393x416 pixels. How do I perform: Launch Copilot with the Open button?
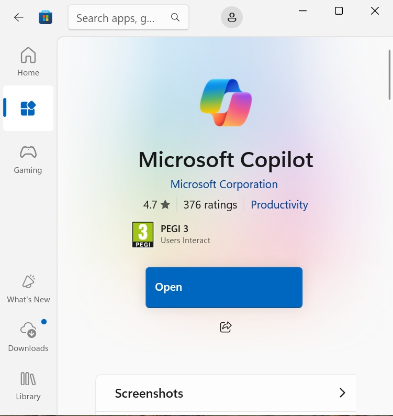(x=224, y=287)
